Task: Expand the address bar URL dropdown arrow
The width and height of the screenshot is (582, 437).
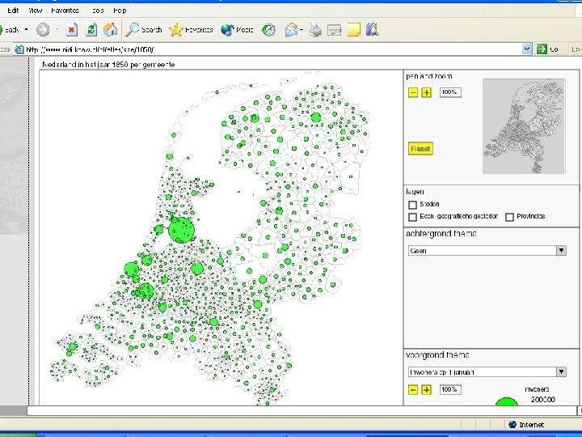Action: point(527,49)
